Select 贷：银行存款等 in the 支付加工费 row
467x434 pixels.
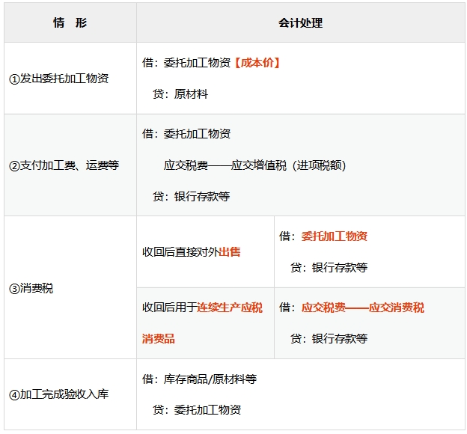point(191,197)
